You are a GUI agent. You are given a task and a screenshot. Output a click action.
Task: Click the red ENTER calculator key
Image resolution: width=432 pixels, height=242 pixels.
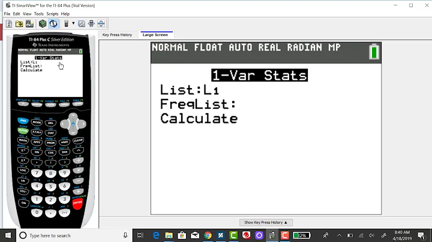pyautogui.click(x=77, y=203)
